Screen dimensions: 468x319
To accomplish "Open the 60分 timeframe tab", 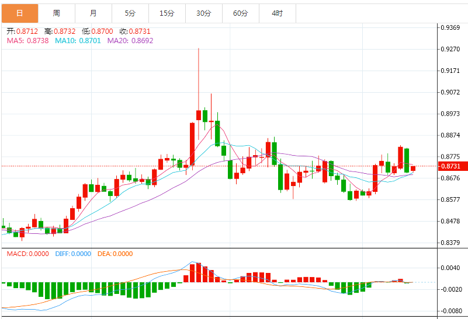I will [x=241, y=13].
